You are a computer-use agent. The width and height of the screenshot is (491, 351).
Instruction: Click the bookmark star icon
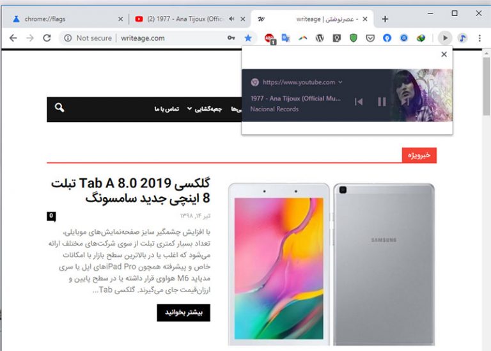click(248, 38)
